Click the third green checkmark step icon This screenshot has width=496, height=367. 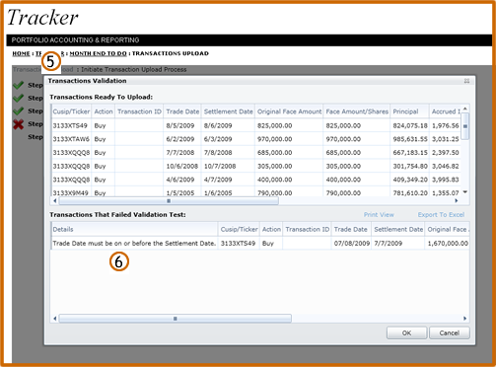19,110
